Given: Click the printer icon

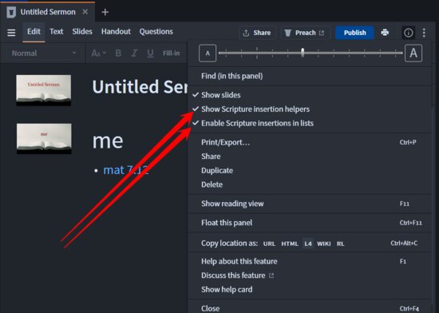Looking at the screenshot, I should (385, 33).
